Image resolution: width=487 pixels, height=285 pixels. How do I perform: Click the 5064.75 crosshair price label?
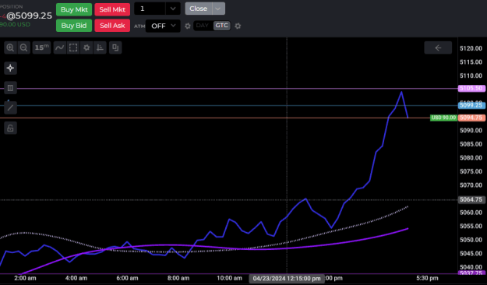pyautogui.click(x=471, y=199)
